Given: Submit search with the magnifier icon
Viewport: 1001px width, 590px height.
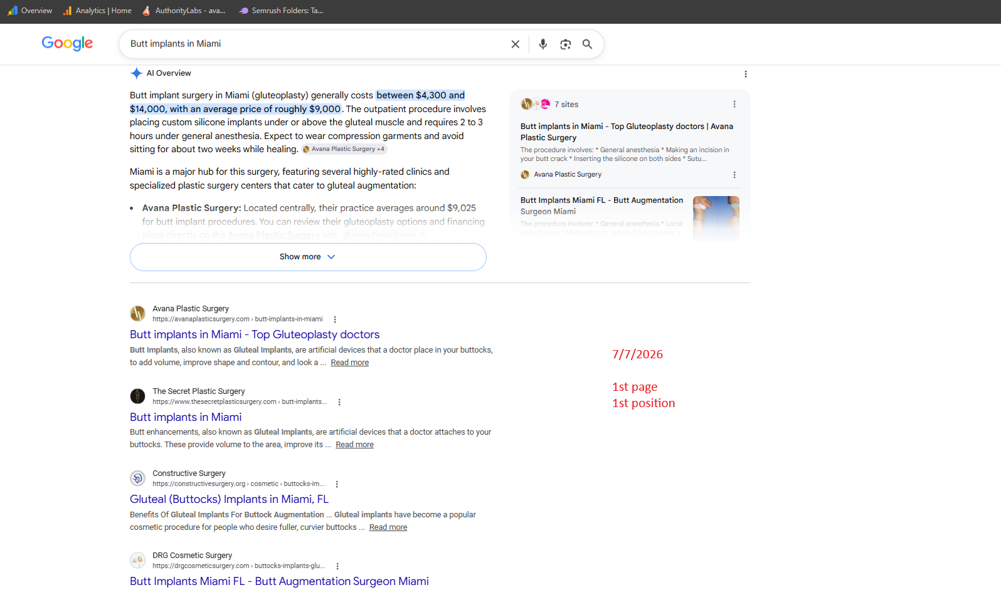Looking at the screenshot, I should coord(587,44).
